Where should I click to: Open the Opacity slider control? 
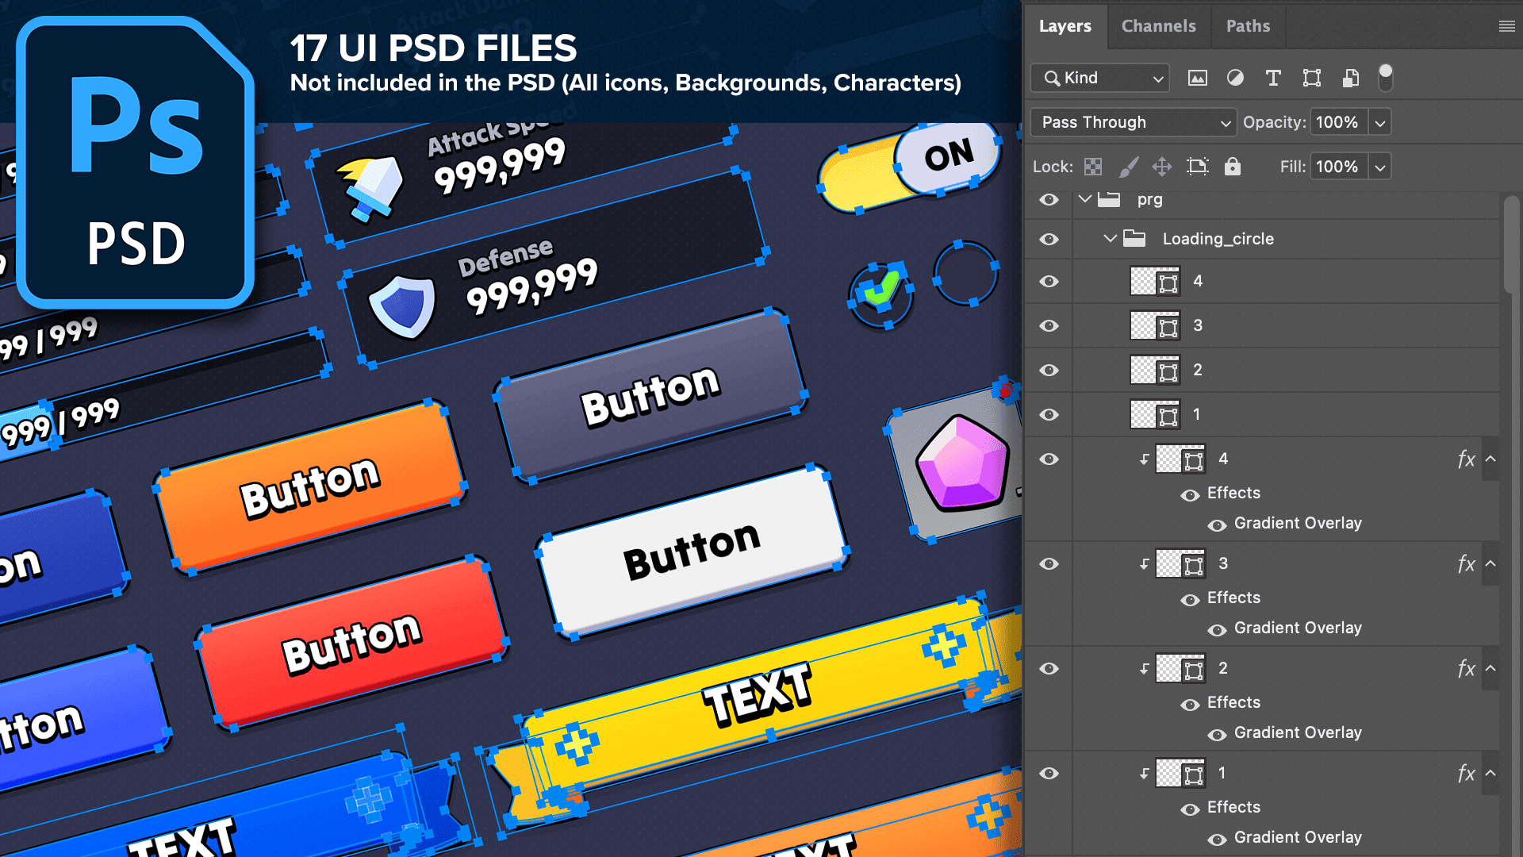point(1381,122)
